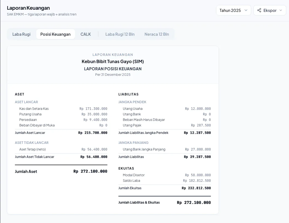Select the Posisi Keuangan tab
Viewport: 289px width, 223px height.
click(55, 34)
